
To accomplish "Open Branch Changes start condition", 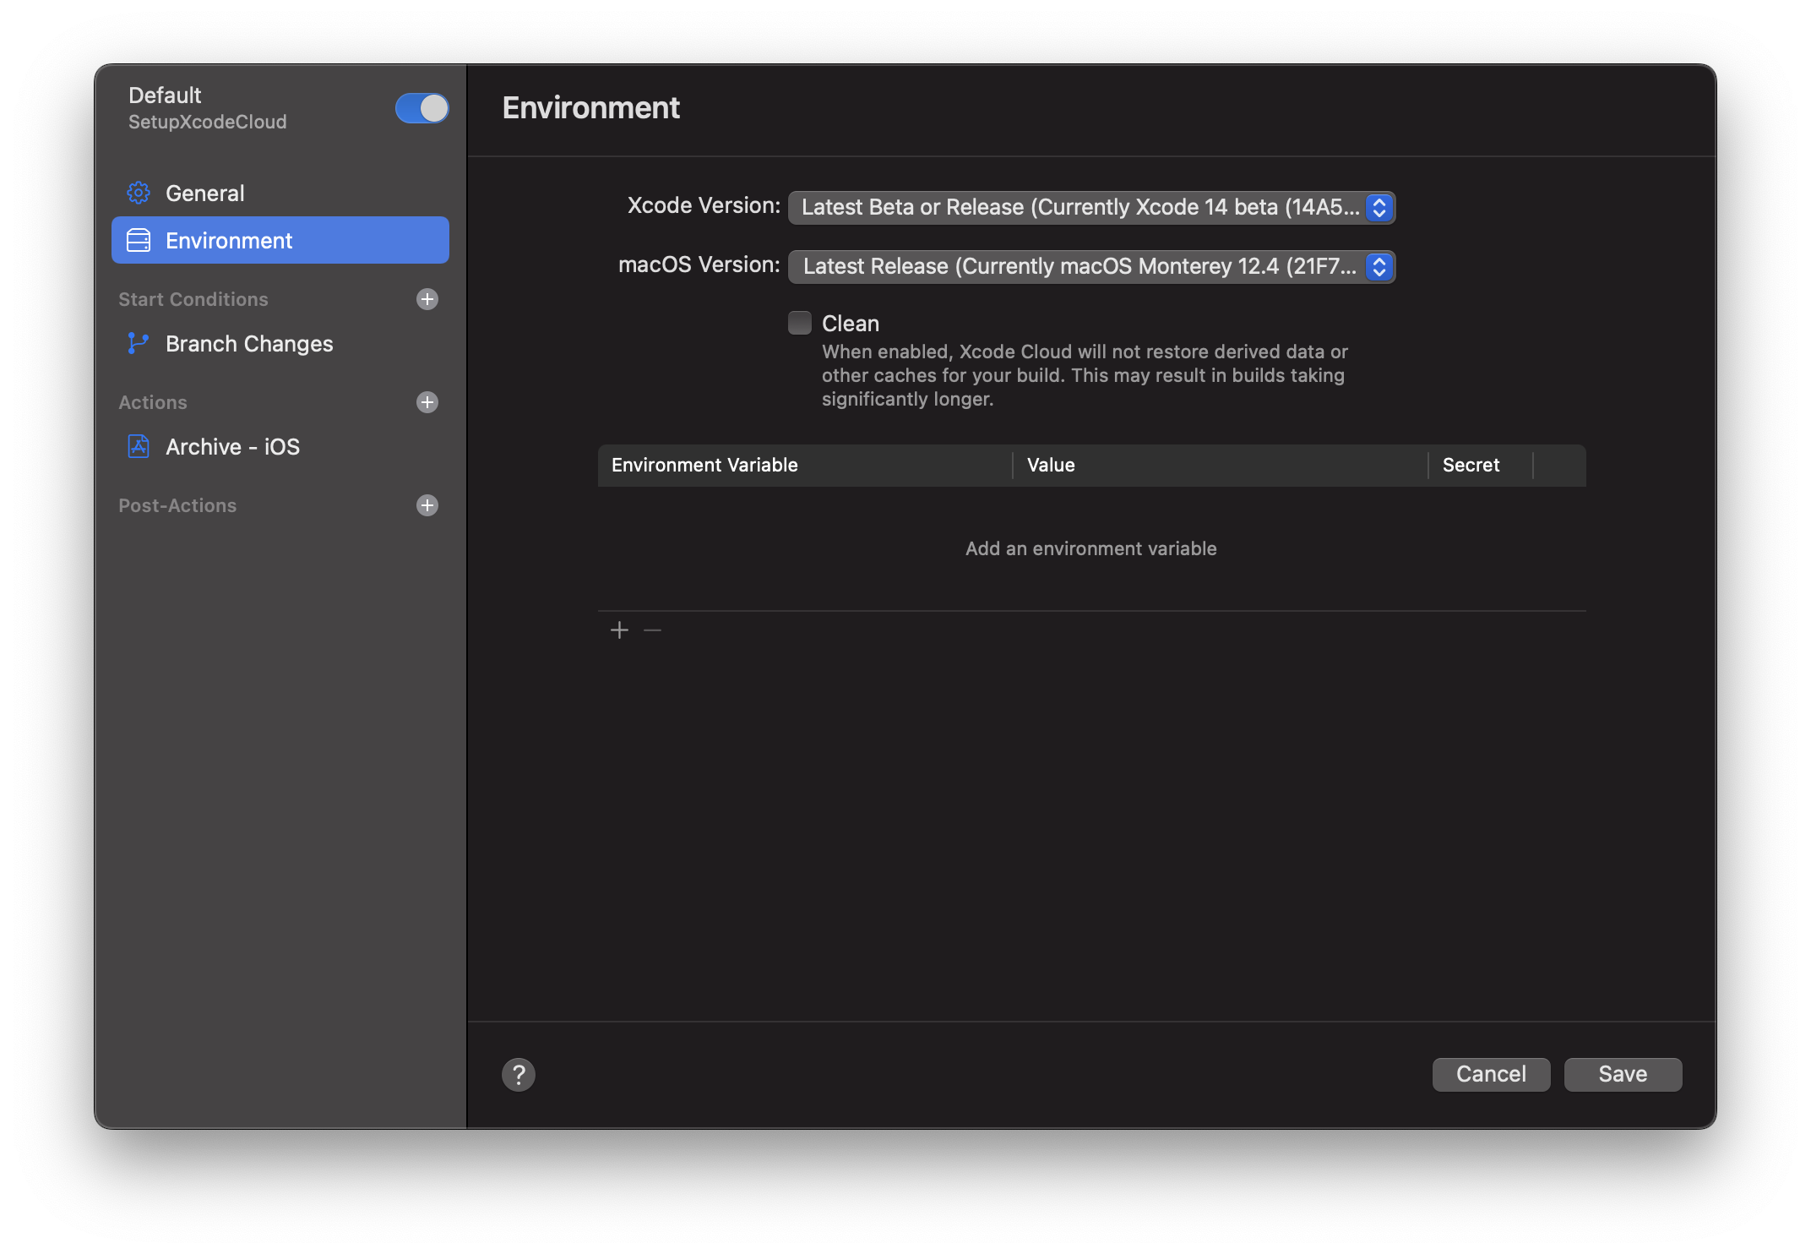I will [280, 344].
